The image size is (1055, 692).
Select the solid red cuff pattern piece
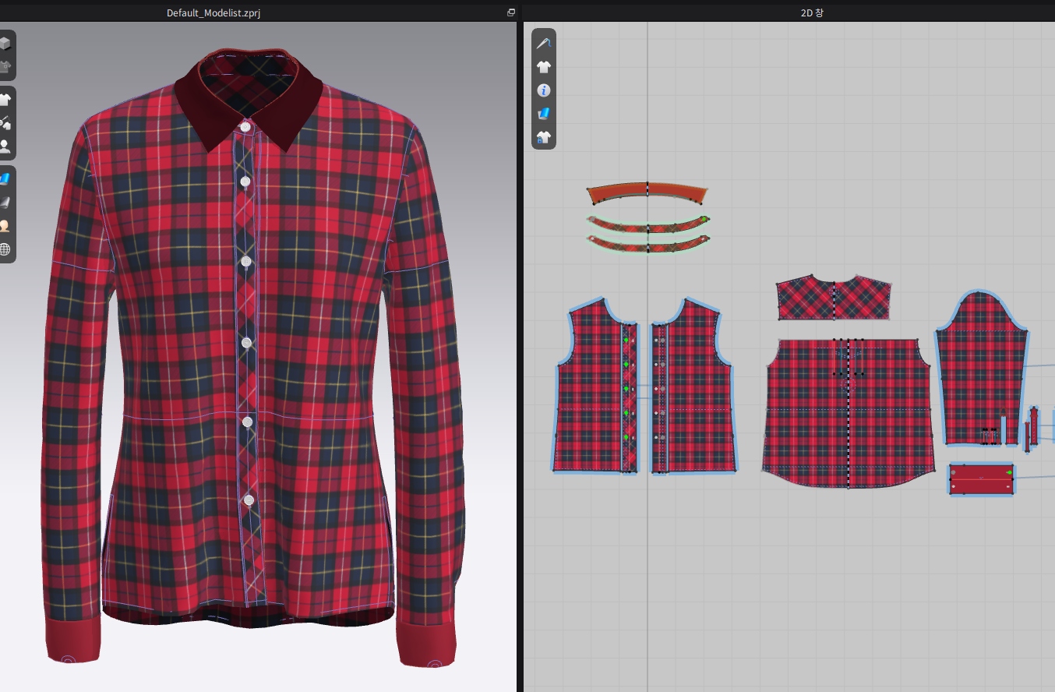point(980,479)
